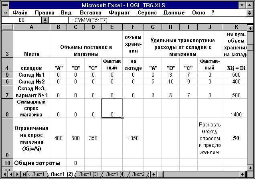The height and width of the screenshot is (179, 255).
Task: Select the 'Общие затраты' cell
Action: pos(40,163)
